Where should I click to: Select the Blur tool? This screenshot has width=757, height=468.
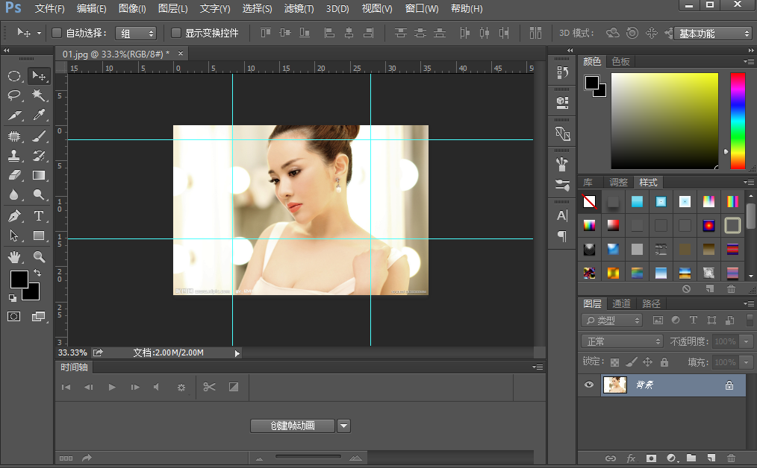point(14,195)
